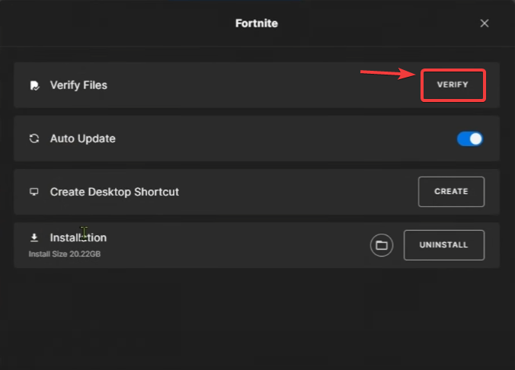Disable the Auto Update toggle
Screen dimensions: 515x370
[469, 139]
